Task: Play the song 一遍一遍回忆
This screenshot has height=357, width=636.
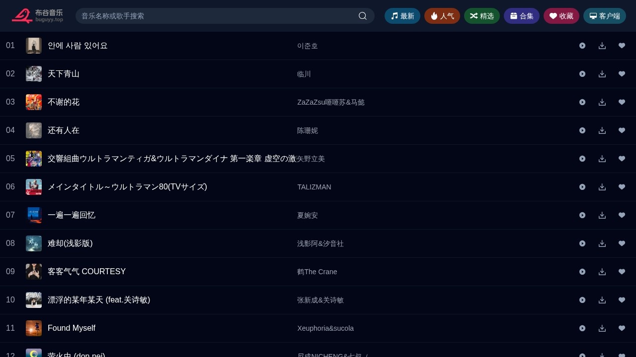Action: pyautogui.click(x=582, y=215)
